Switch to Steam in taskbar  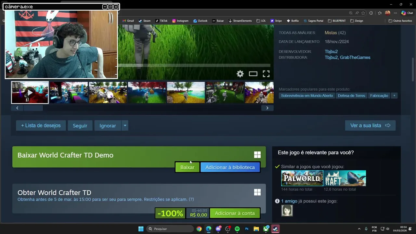[275, 229]
